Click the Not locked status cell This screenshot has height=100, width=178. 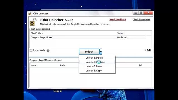tap(122, 37)
